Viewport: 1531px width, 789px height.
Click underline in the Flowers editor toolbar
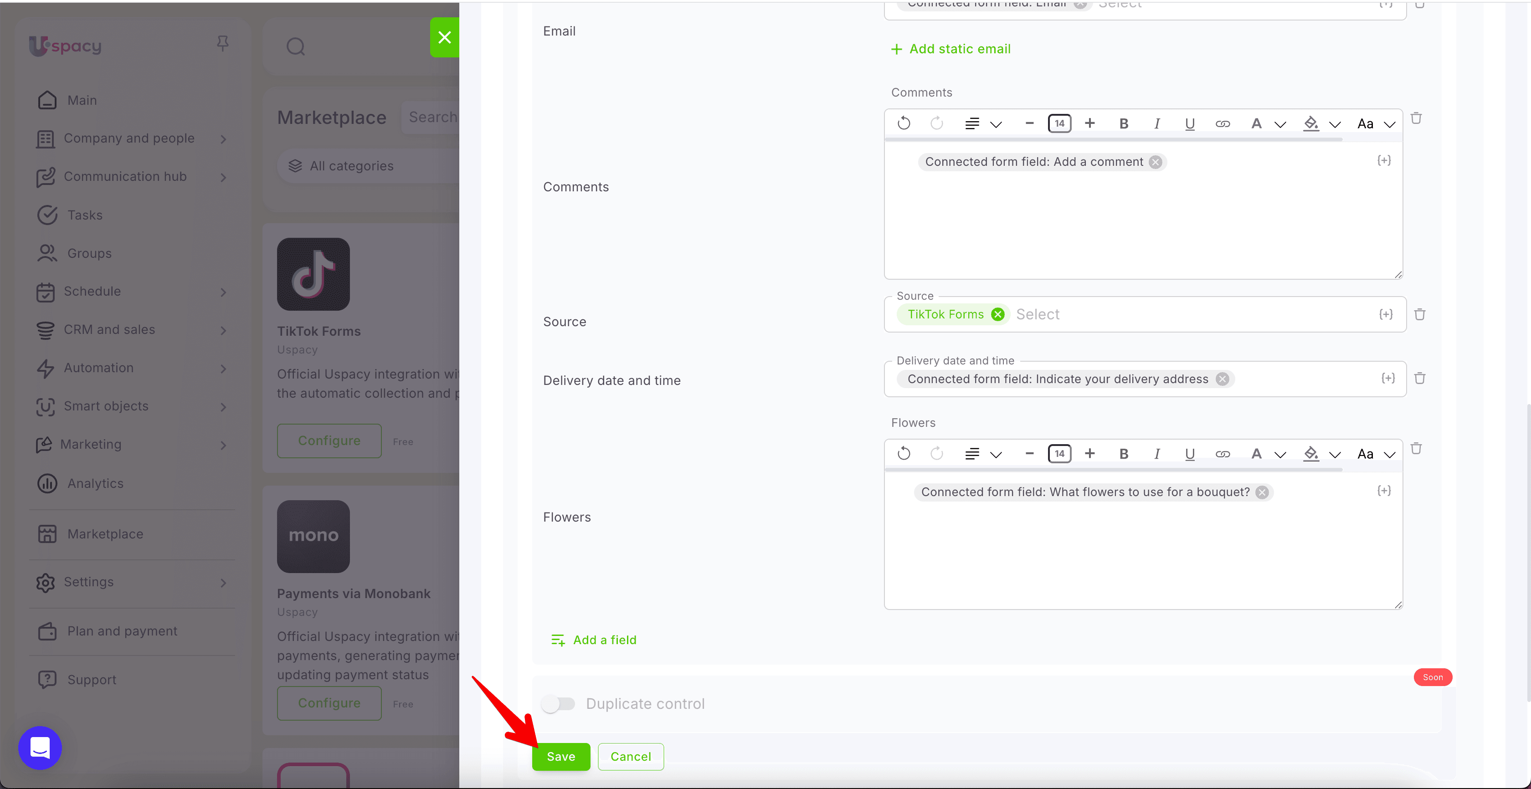[x=1189, y=454]
